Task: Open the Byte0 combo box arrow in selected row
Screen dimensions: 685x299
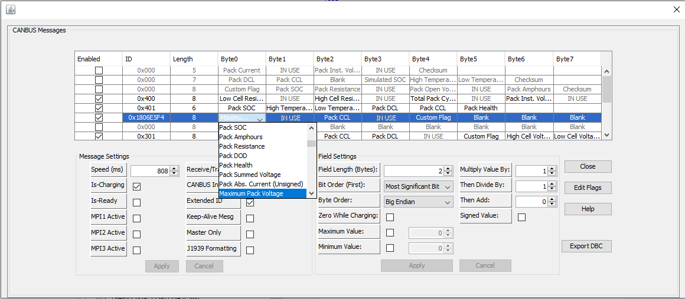Action: [259, 118]
